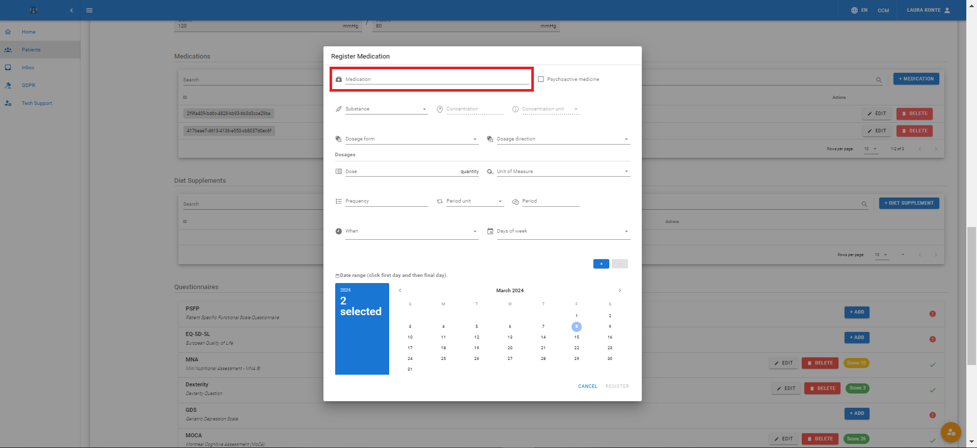Click the Medications search magnifier icon
Viewport: 977px width, 448px height.
click(879, 80)
